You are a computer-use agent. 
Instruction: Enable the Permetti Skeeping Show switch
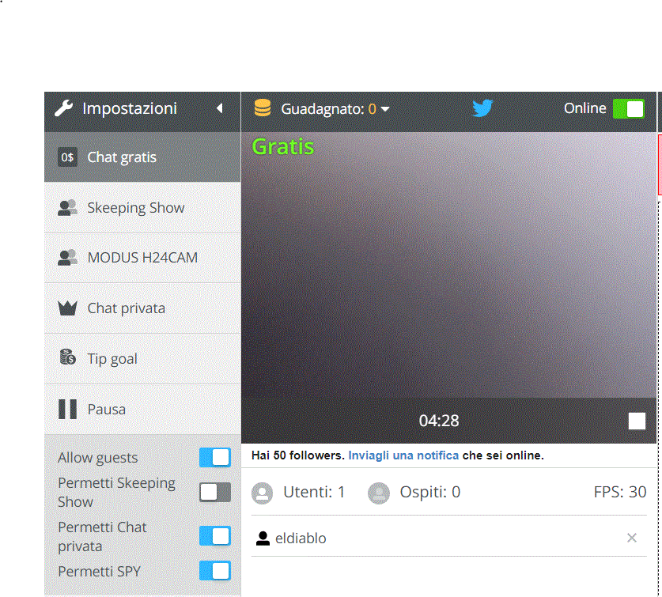tap(215, 493)
